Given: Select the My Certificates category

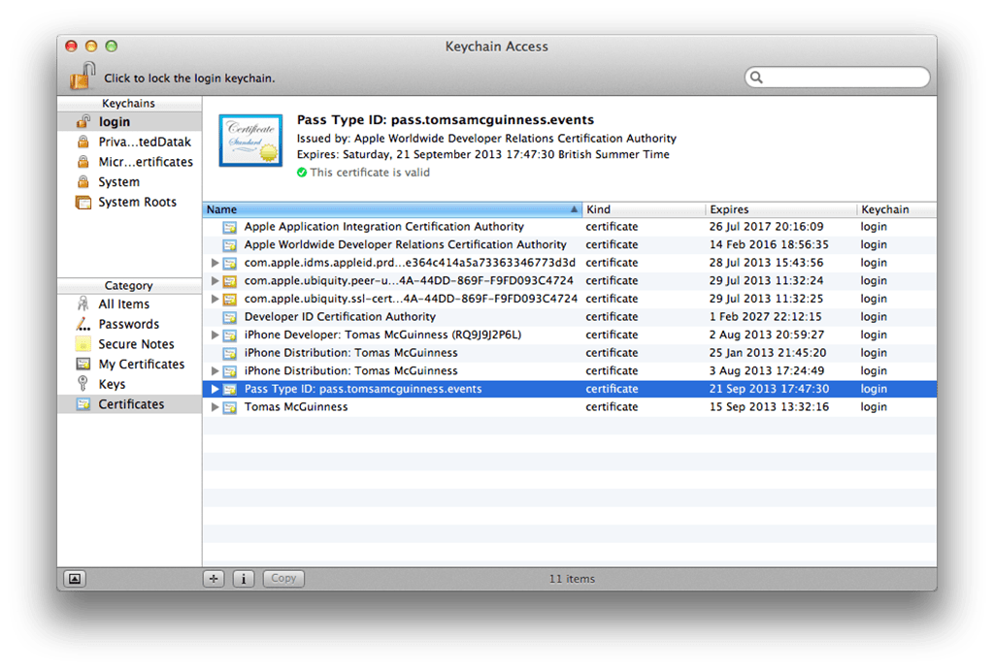Looking at the screenshot, I should pyautogui.click(x=141, y=365).
